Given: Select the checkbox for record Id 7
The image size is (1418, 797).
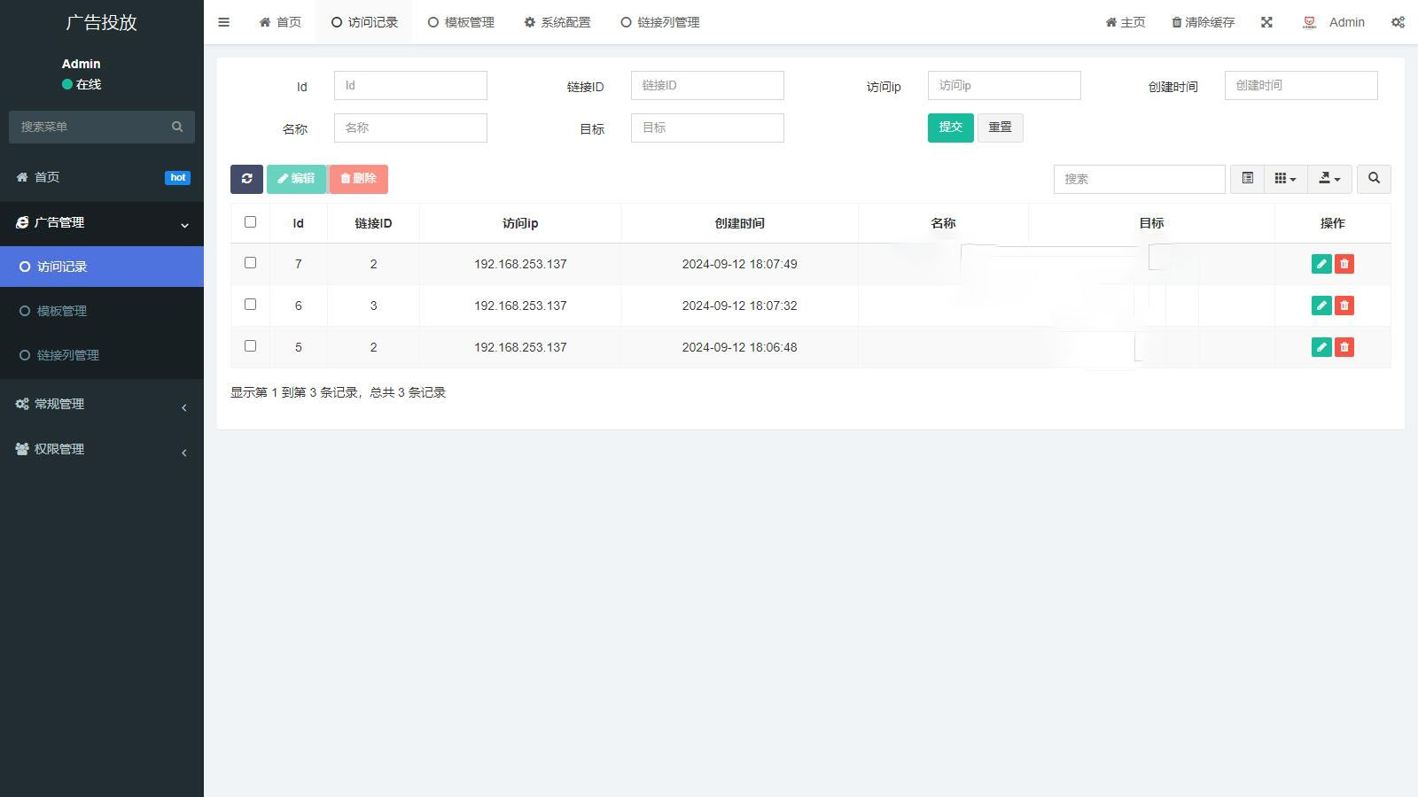Looking at the screenshot, I should [x=250, y=263].
